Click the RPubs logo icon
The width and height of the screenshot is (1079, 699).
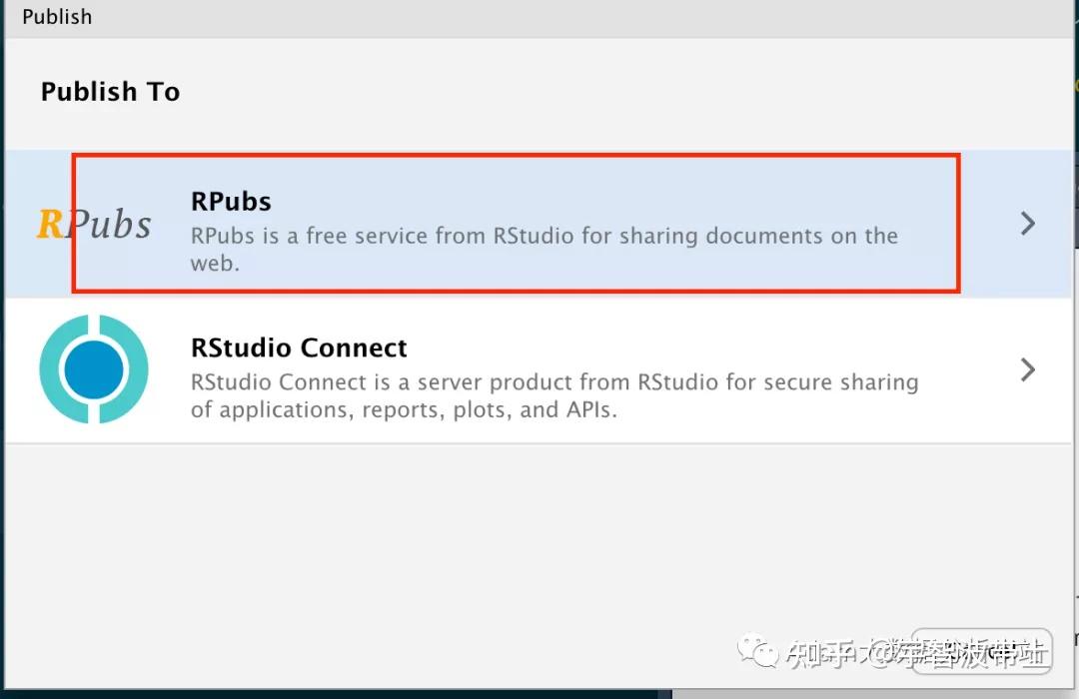(94, 224)
